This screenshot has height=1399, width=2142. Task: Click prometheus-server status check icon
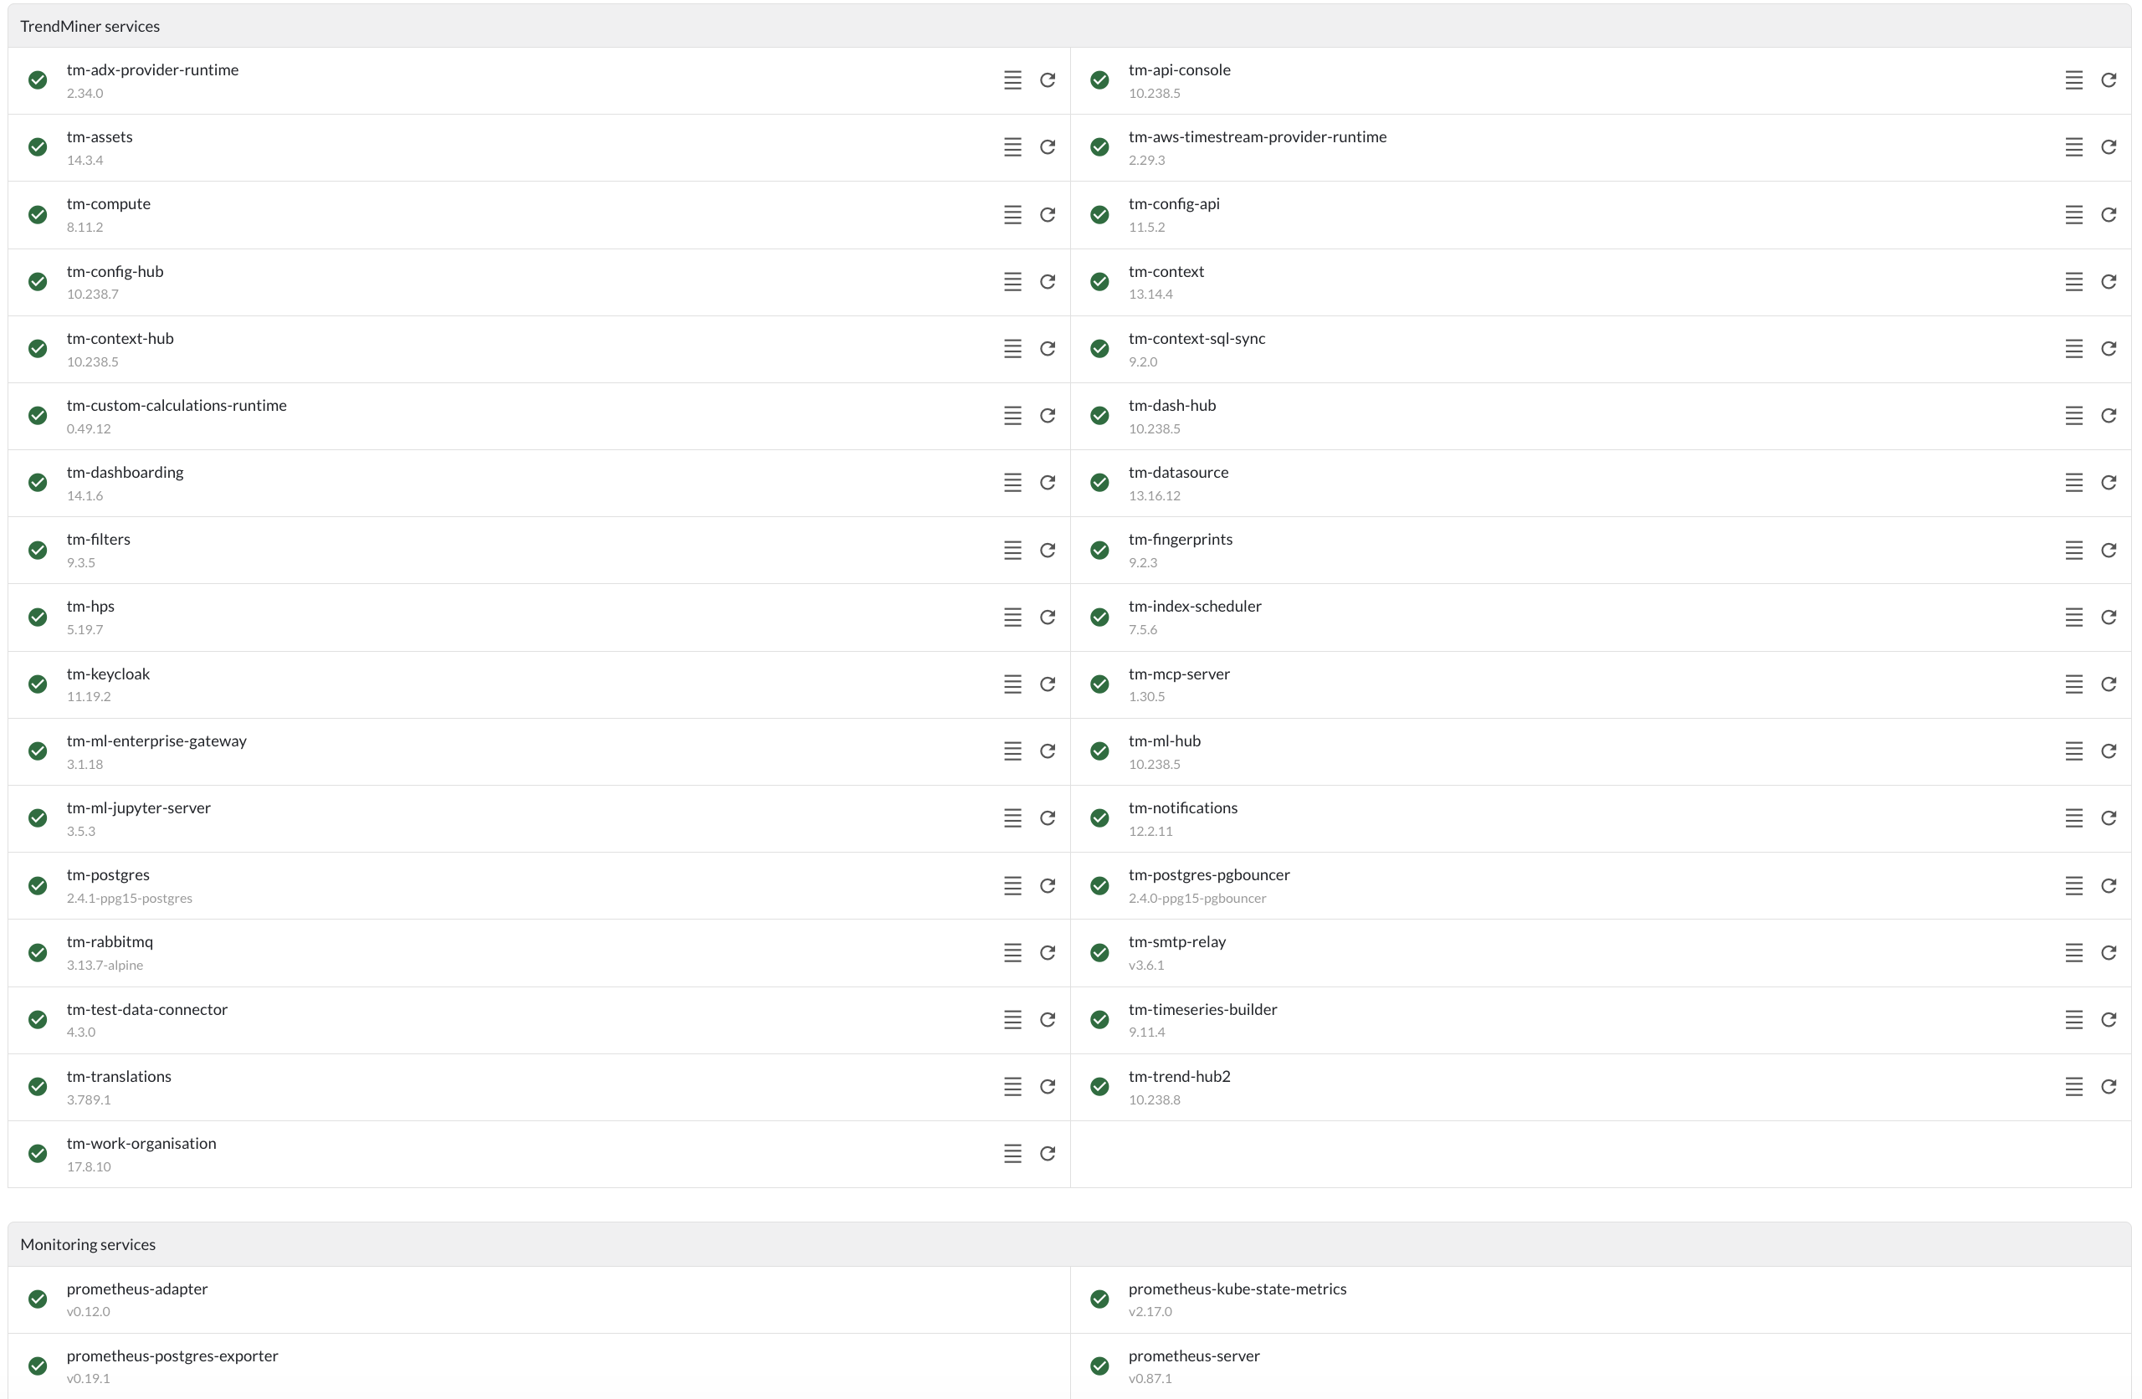point(1099,1366)
